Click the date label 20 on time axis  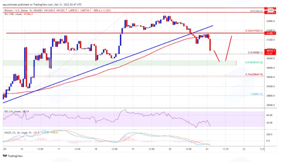point(170,149)
